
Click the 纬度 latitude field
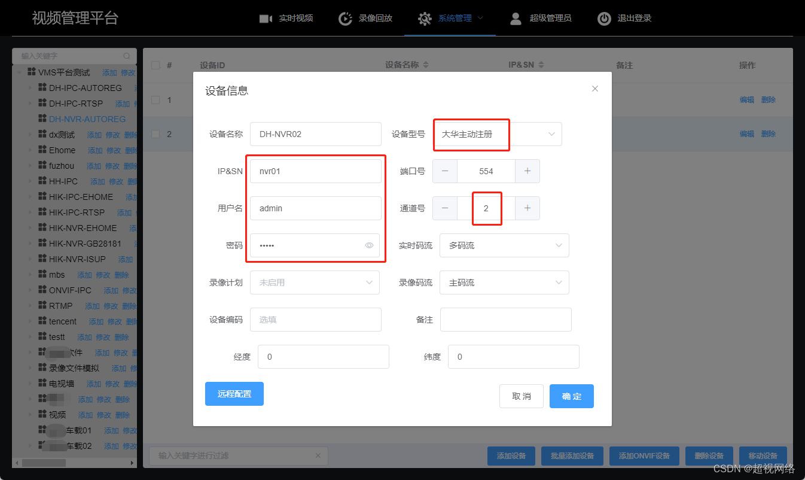514,357
